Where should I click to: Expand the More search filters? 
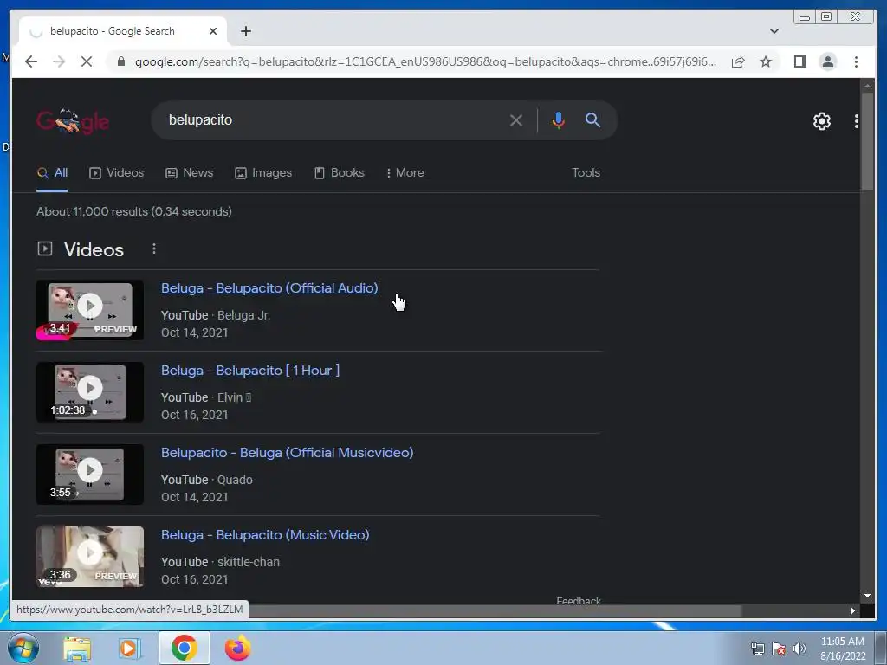pyautogui.click(x=405, y=173)
